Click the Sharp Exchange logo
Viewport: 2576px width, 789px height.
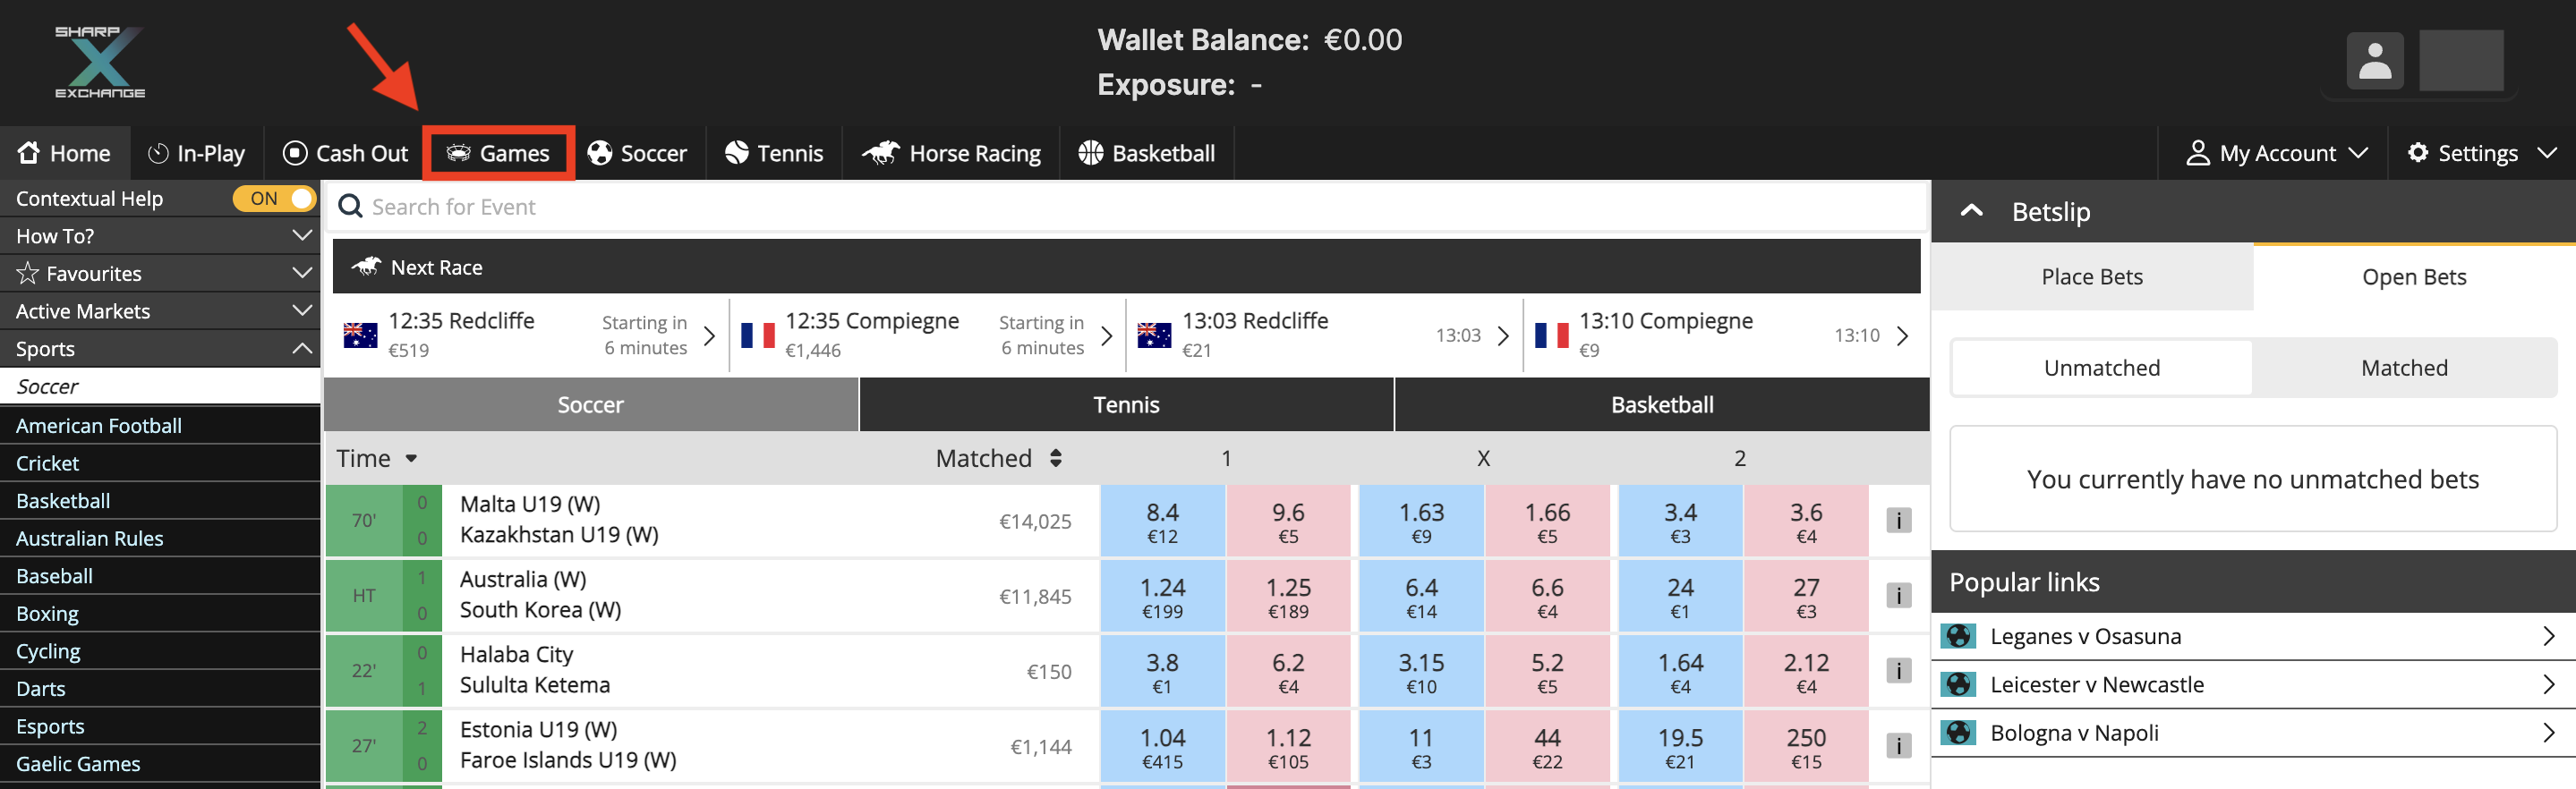[100, 62]
